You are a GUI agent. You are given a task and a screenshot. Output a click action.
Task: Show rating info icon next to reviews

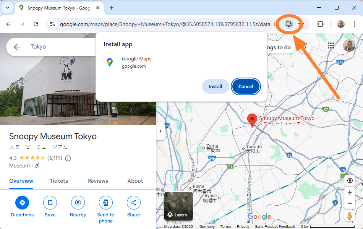tap(68, 158)
